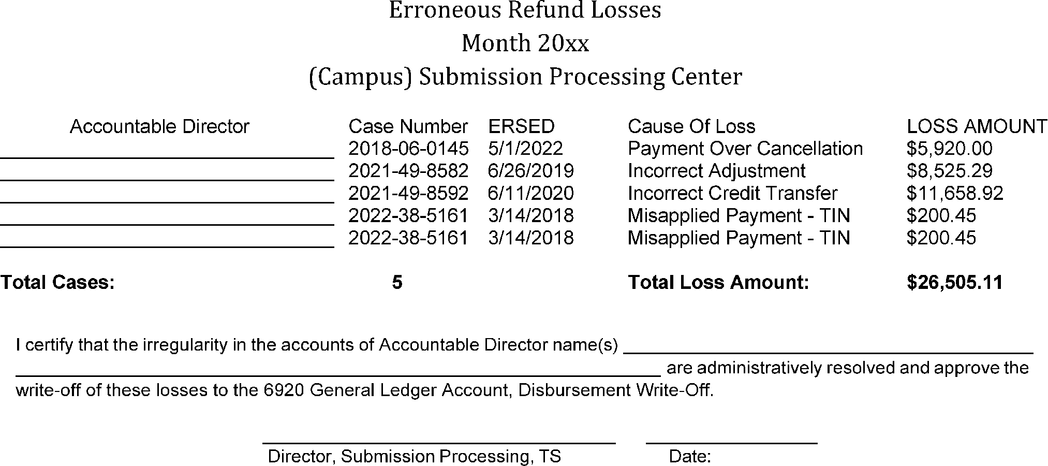Click the Case Number column header
The height and width of the screenshot is (466, 1048).
click(x=408, y=126)
